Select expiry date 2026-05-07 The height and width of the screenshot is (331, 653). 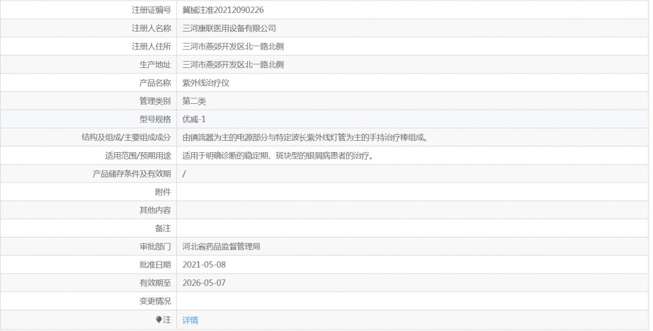[204, 283]
